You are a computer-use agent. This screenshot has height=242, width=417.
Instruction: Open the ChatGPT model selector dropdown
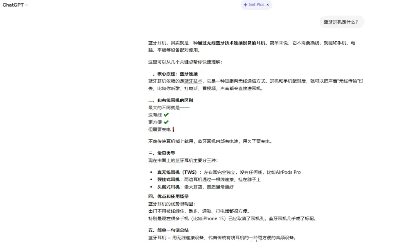click(x=15, y=5)
